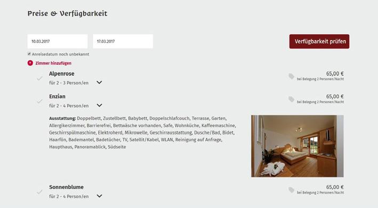Click Verfügbarkeit prüfen button

(319, 42)
